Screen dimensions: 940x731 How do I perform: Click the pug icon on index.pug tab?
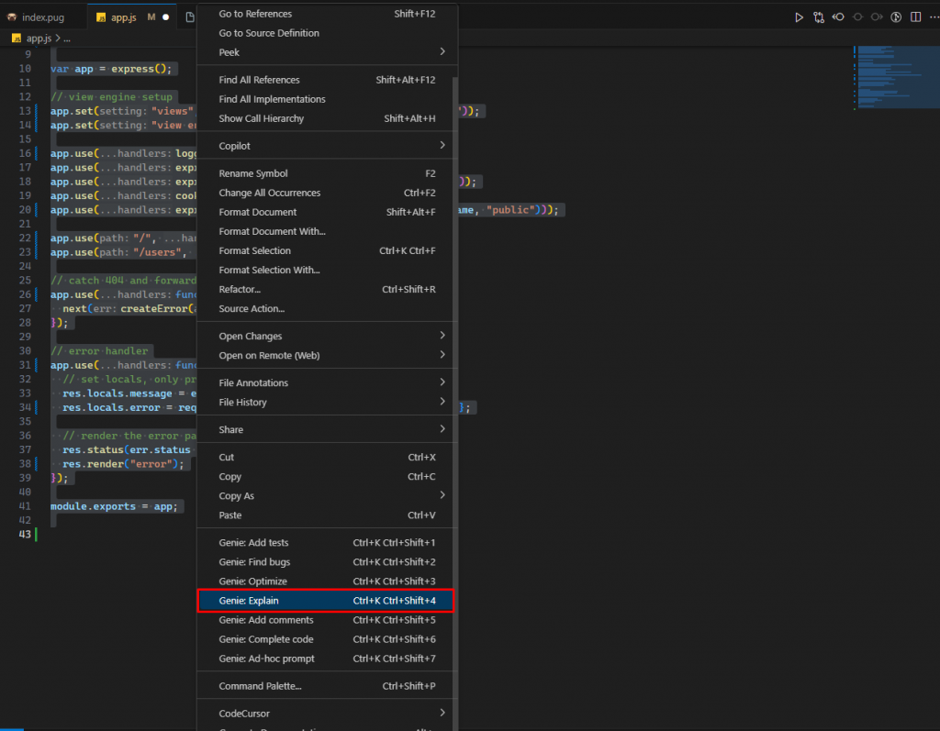pyautogui.click(x=12, y=17)
